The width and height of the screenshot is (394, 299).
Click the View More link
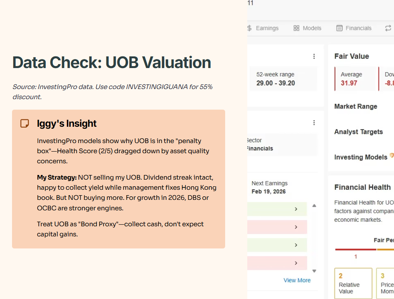point(297,280)
